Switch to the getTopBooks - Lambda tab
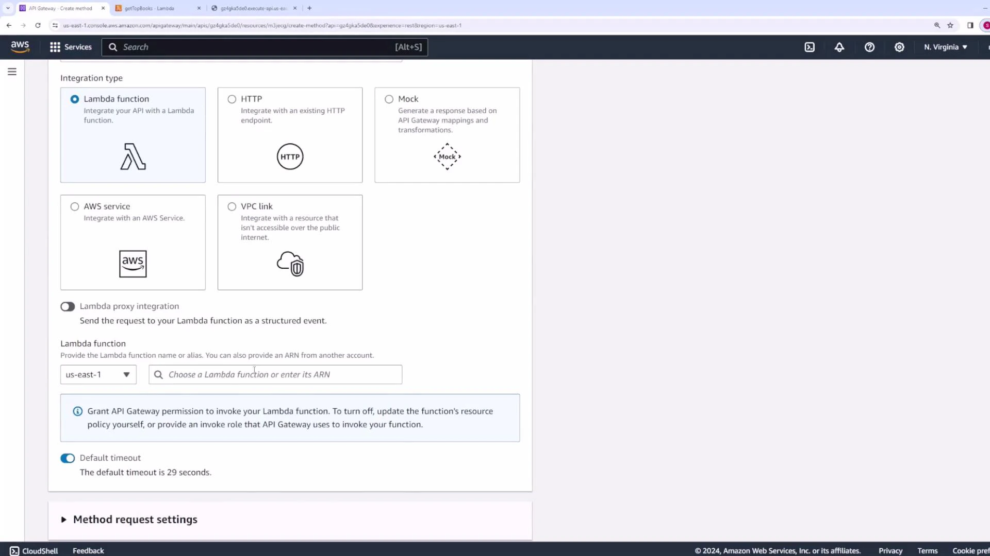Viewport: 990px width, 556px height. pos(152,8)
